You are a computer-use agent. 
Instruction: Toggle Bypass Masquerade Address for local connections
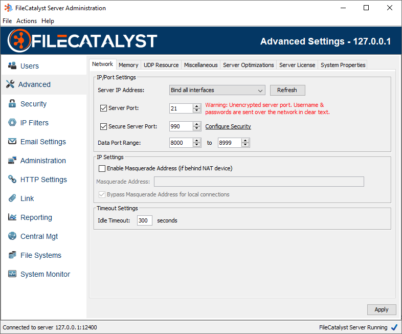(x=102, y=194)
